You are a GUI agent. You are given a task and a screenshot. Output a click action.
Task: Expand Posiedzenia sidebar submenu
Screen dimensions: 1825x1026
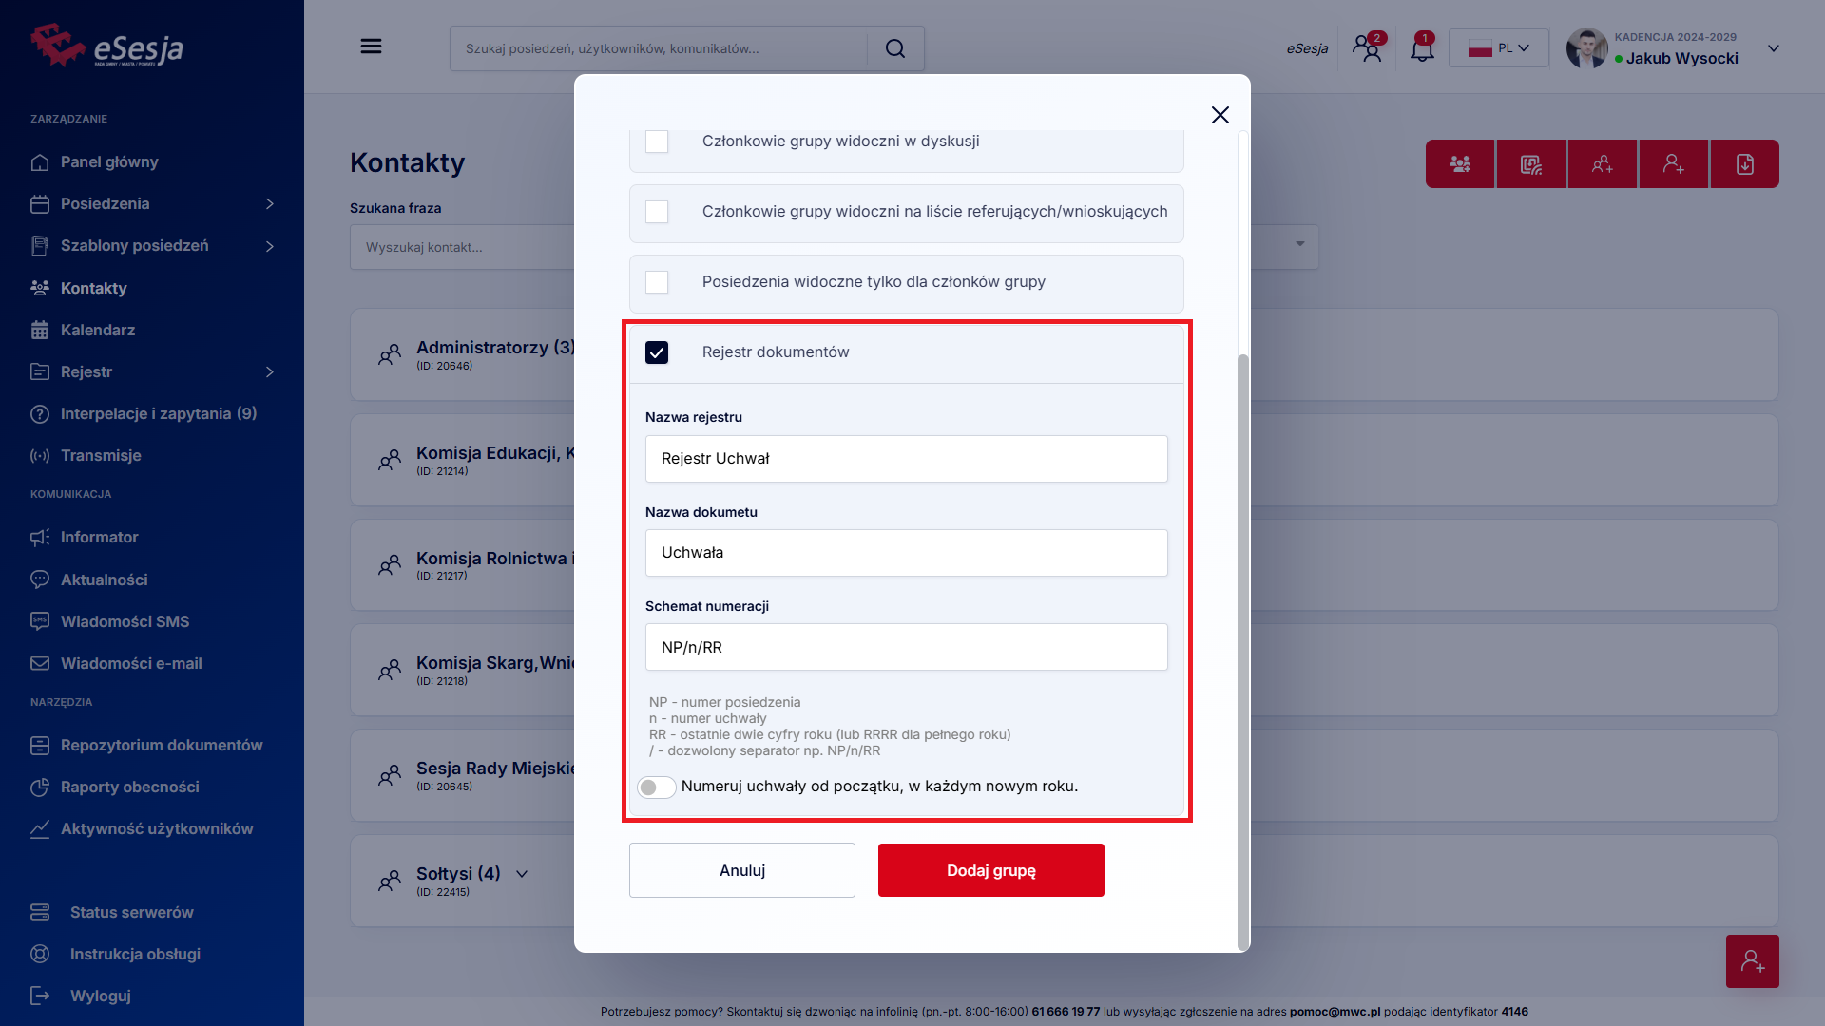[x=270, y=204]
